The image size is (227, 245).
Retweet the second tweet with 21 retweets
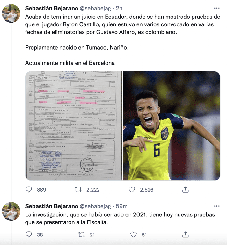pos(82,235)
